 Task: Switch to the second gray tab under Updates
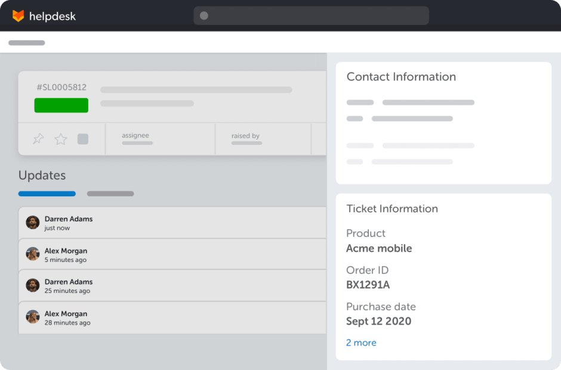pyautogui.click(x=110, y=193)
